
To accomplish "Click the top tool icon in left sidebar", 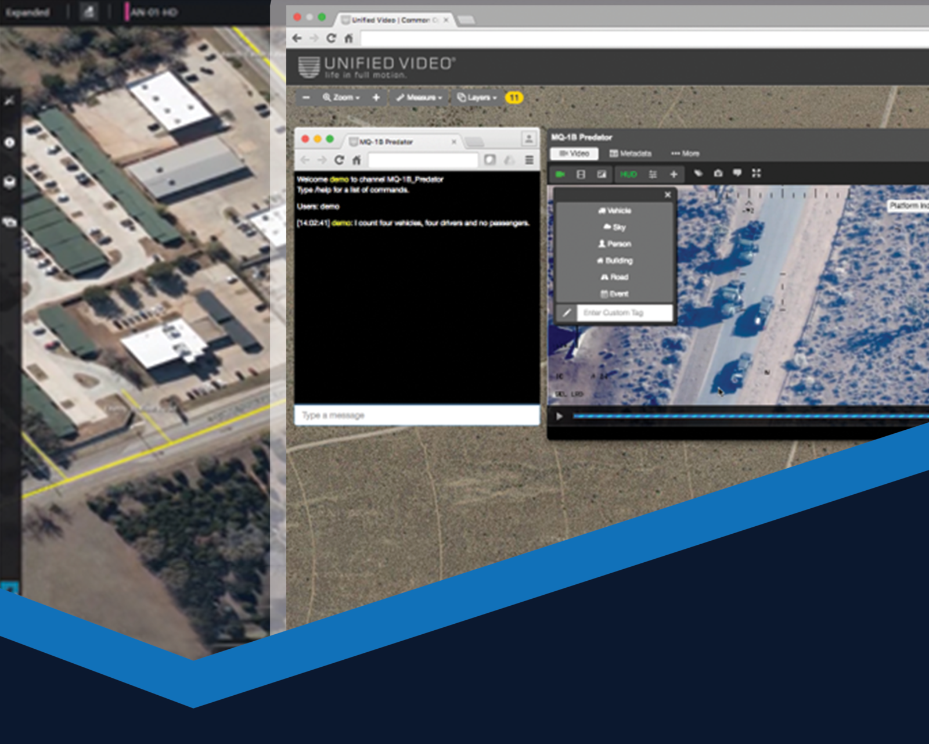I will coord(9,101).
